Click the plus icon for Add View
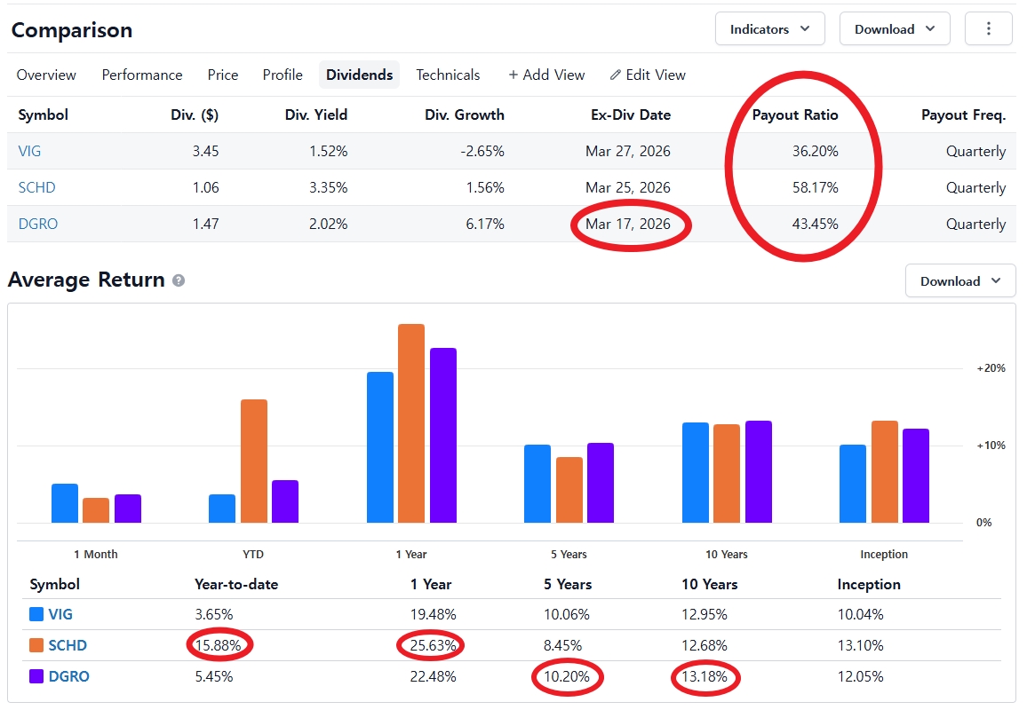Image resolution: width=1035 pixels, height=710 pixels. [x=513, y=75]
